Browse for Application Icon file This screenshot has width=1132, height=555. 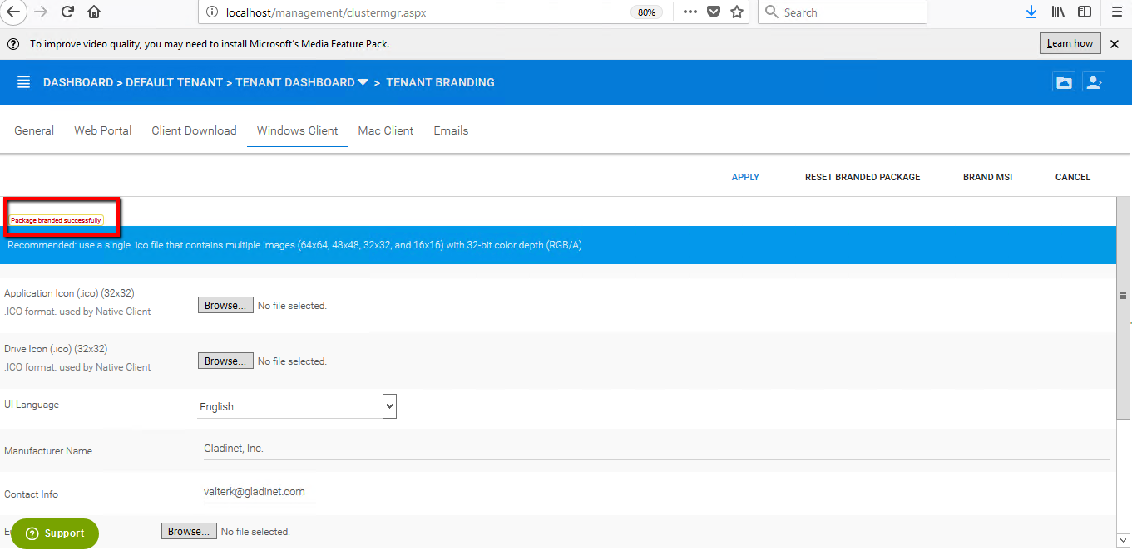pos(225,306)
